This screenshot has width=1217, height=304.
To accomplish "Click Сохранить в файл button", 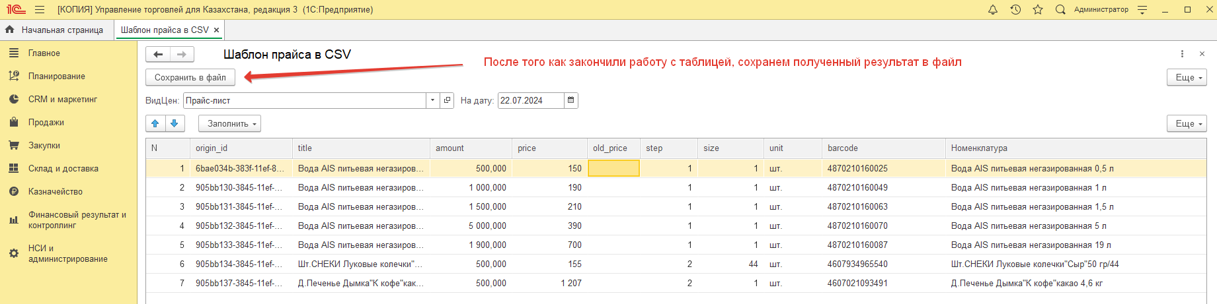I will (x=190, y=77).
